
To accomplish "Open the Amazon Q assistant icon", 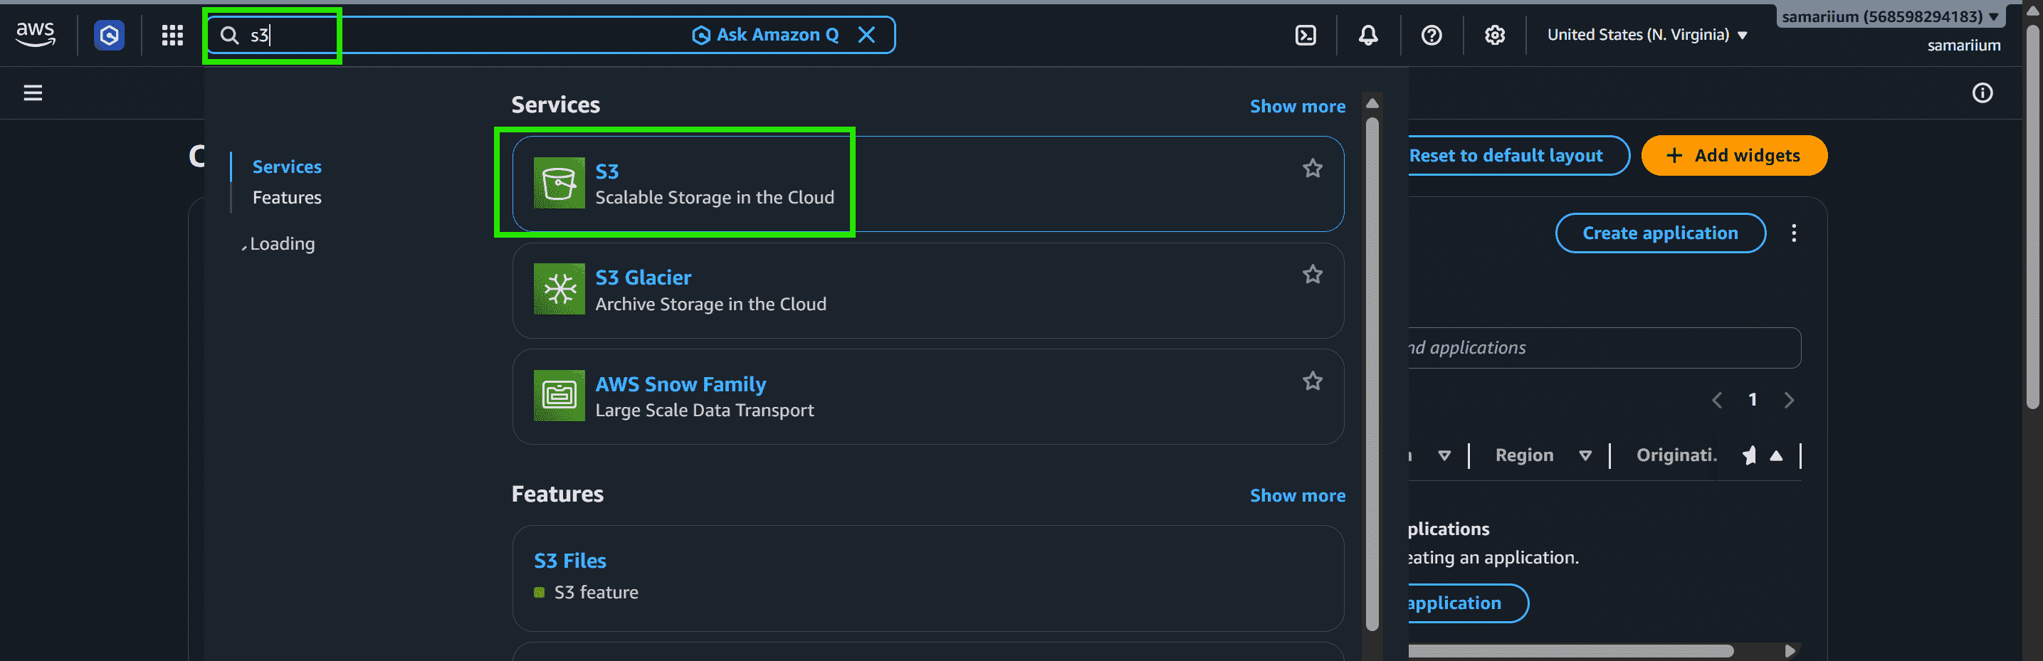I will [110, 35].
